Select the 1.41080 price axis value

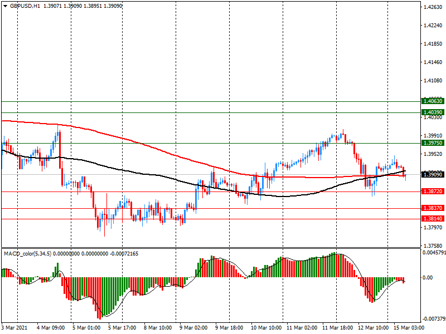[x=433, y=81]
